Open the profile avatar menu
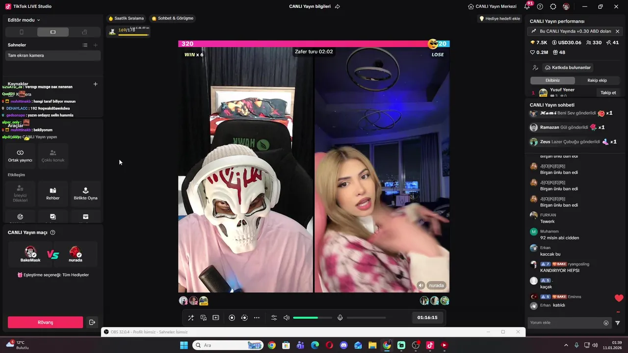The image size is (628, 353). click(566, 6)
